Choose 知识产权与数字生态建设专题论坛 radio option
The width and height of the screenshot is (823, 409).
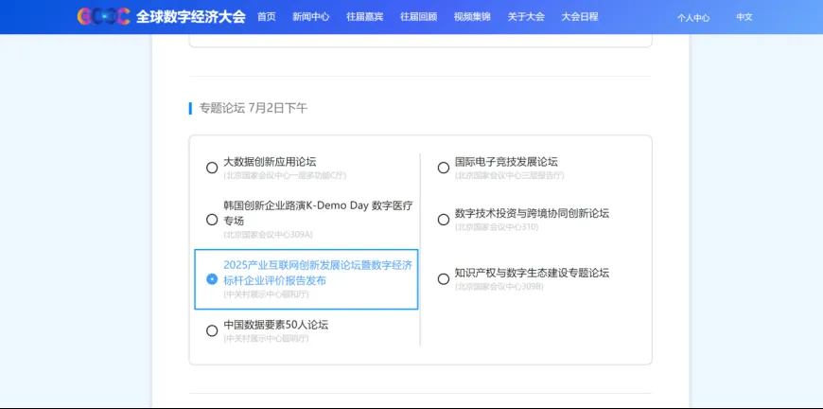click(443, 279)
